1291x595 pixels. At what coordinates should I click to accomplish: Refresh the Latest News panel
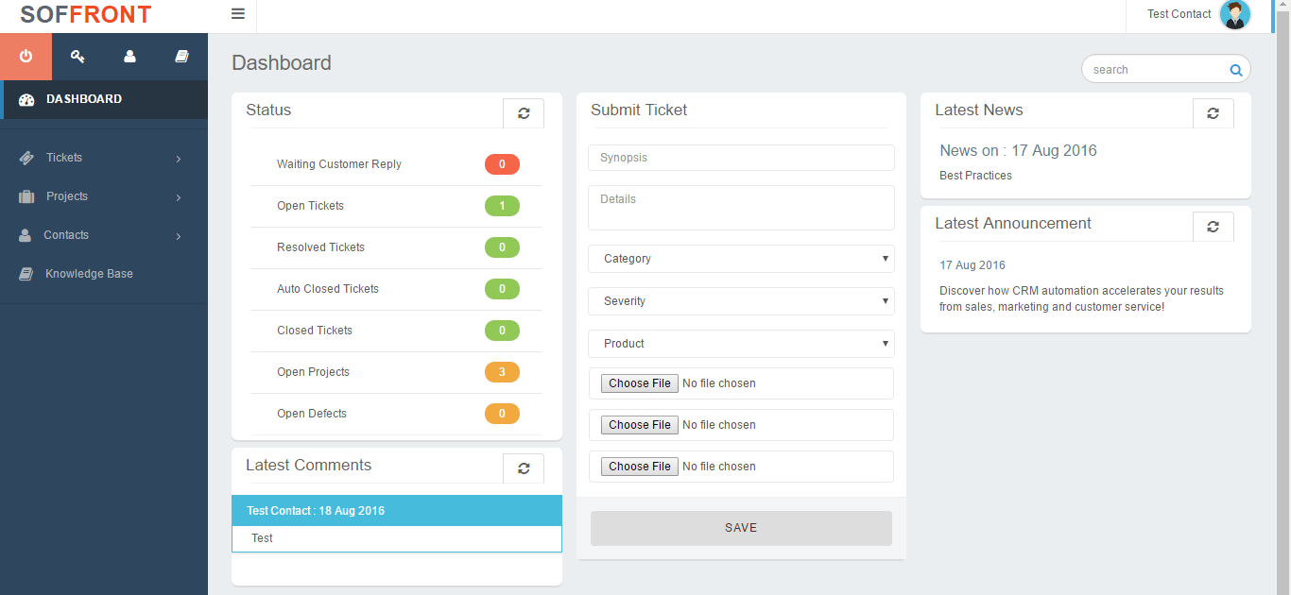coord(1214,112)
